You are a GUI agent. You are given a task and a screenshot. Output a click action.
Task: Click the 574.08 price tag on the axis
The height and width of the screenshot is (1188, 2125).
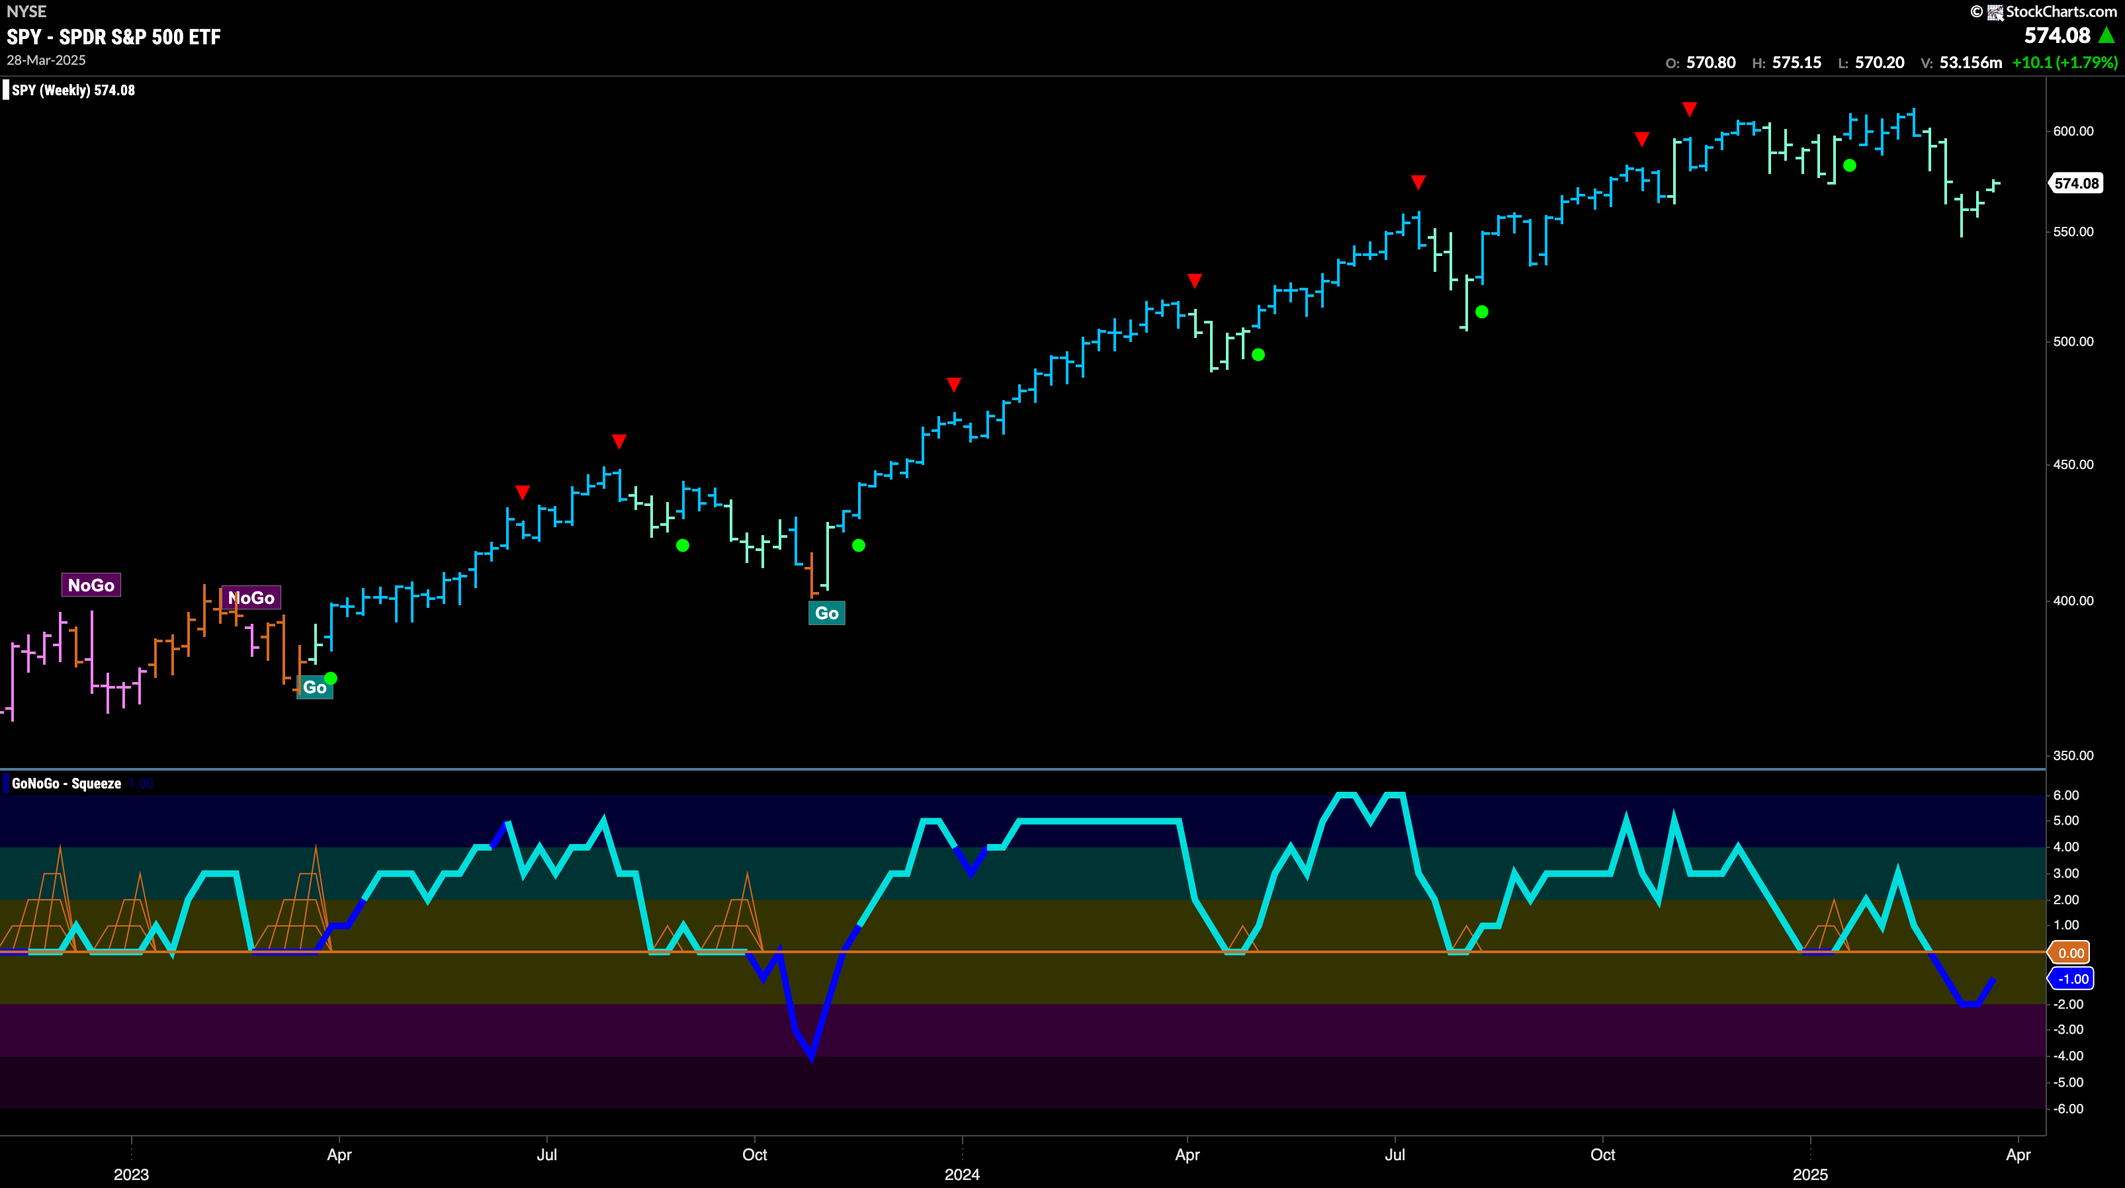[x=2076, y=183]
